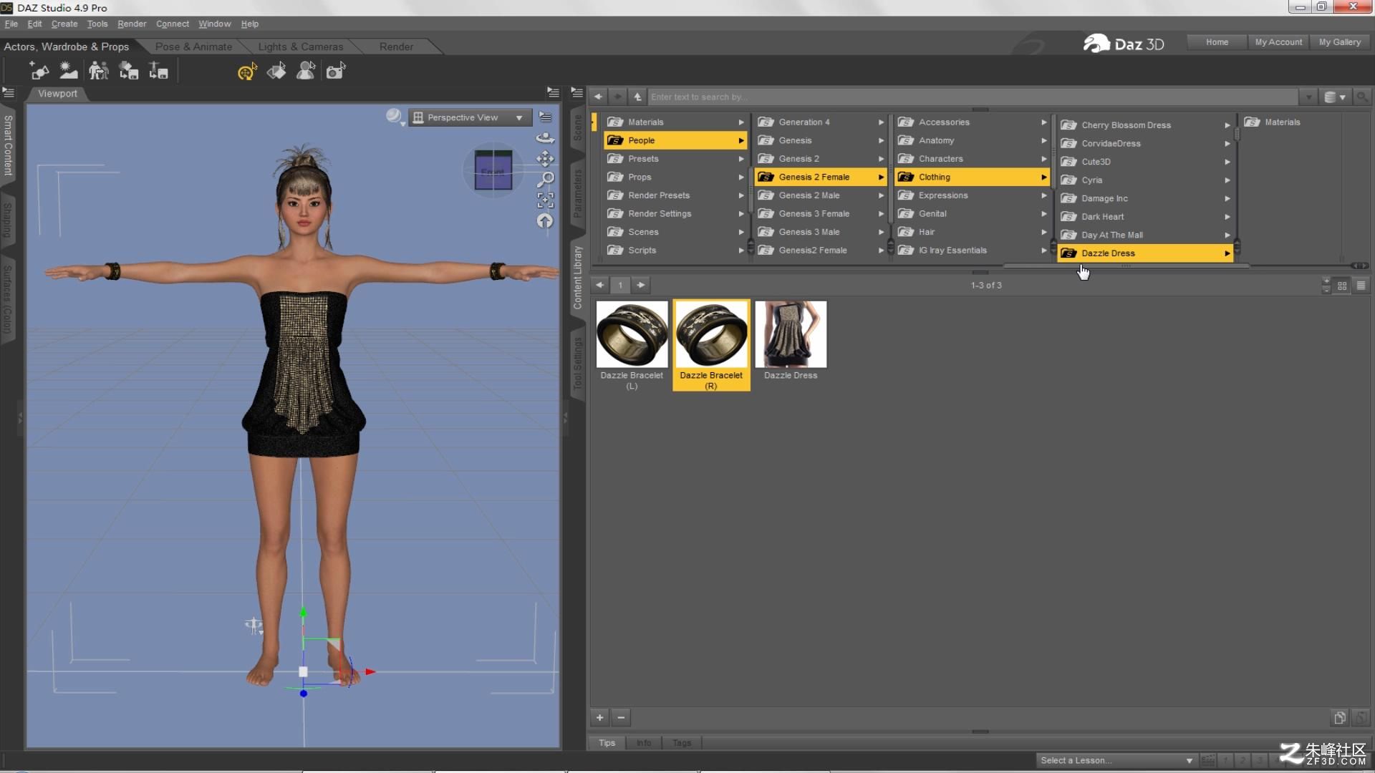Viewport: 1375px width, 773px height.
Task: Switch to grid icon view
Action: pyautogui.click(x=1342, y=286)
